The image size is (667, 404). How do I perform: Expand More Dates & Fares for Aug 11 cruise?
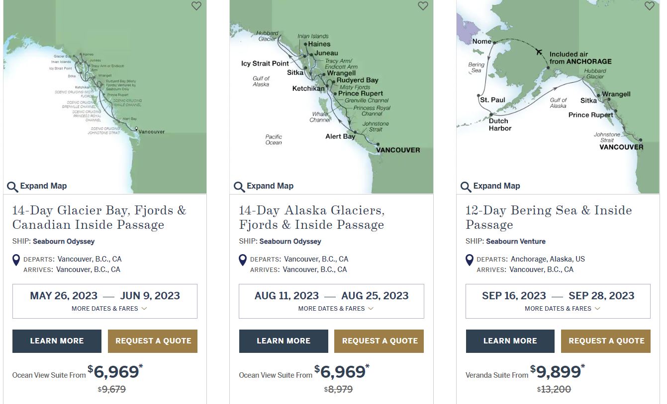336,308
